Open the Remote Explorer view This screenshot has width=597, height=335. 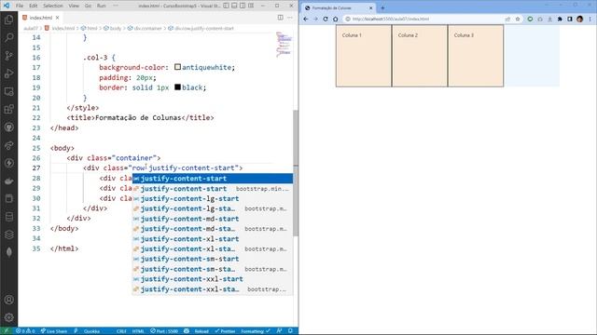coord(8,91)
